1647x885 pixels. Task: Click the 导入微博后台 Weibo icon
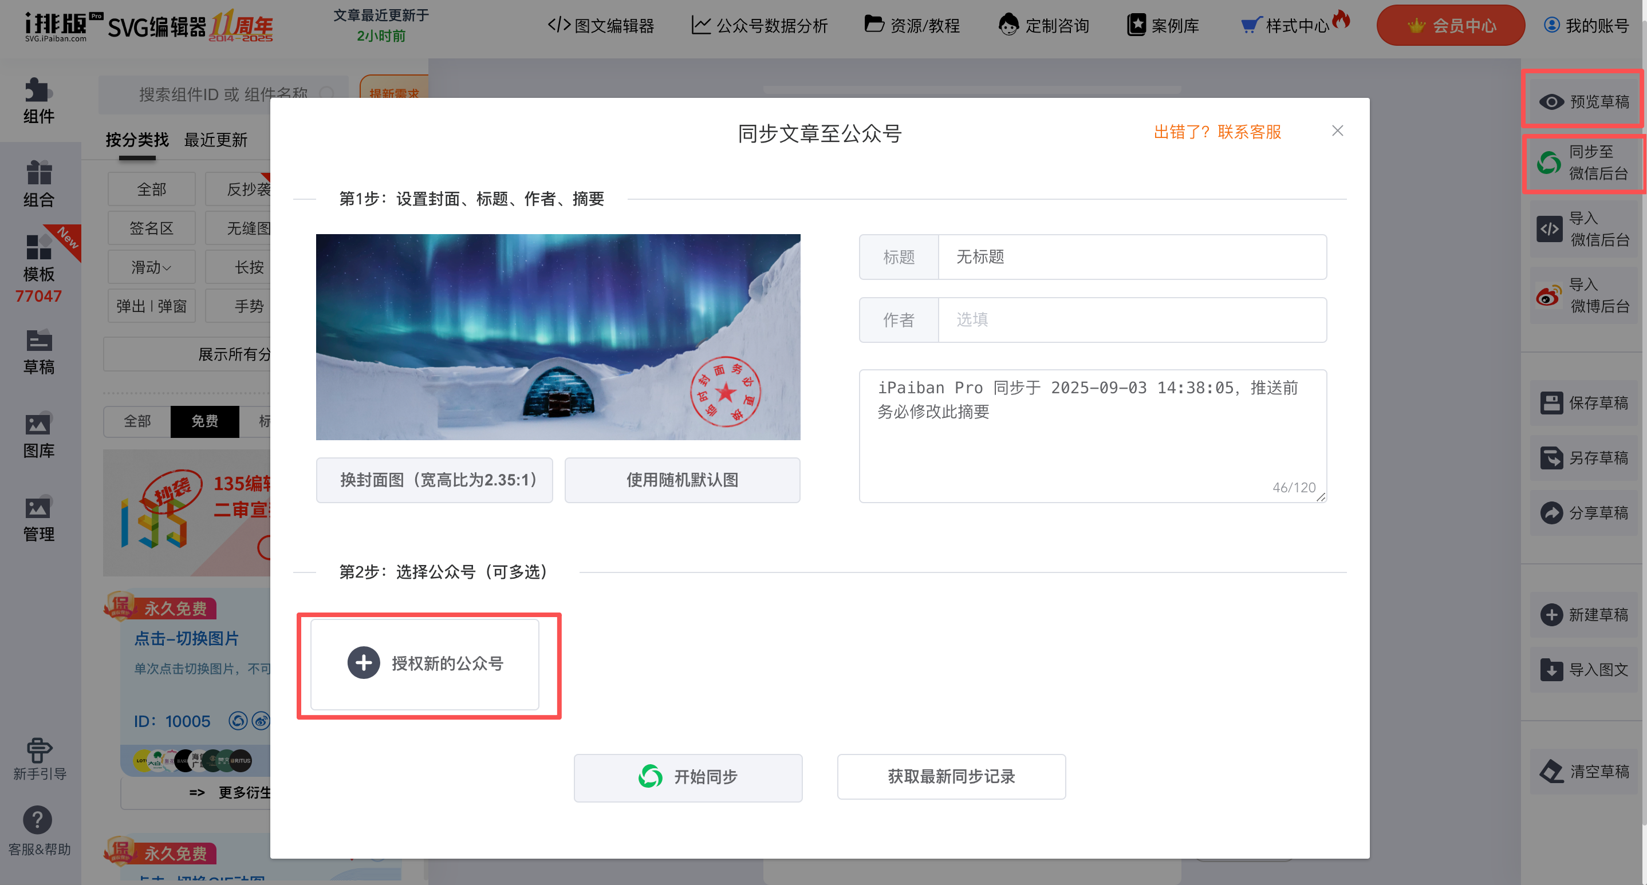[1549, 296]
